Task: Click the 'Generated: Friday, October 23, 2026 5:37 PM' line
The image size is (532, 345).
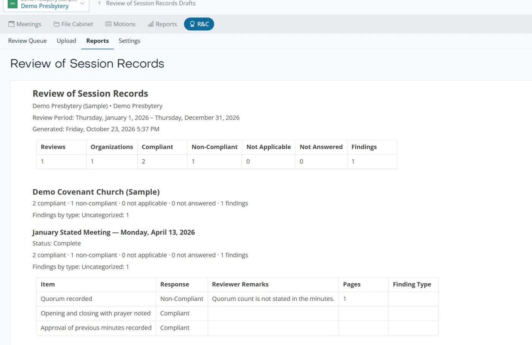Action: [96, 129]
